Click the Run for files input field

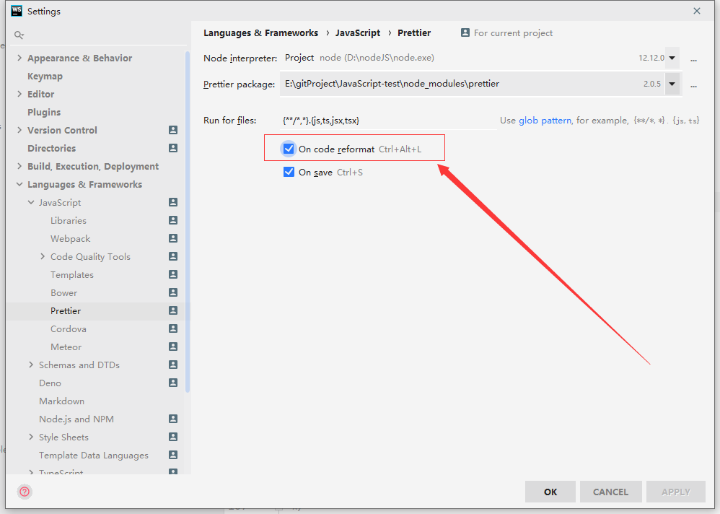point(389,121)
